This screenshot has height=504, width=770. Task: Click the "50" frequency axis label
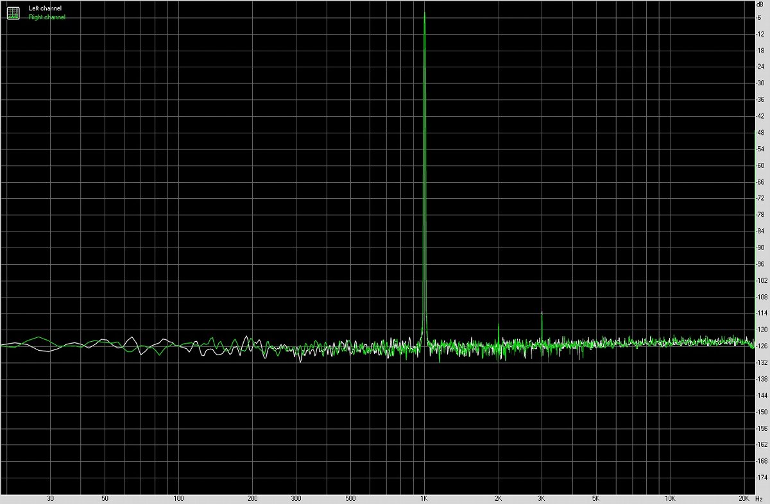(105, 499)
